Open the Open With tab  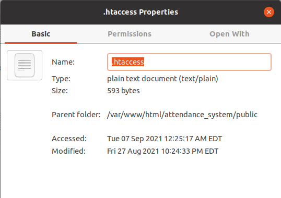pyautogui.click(x=229, y=34)
